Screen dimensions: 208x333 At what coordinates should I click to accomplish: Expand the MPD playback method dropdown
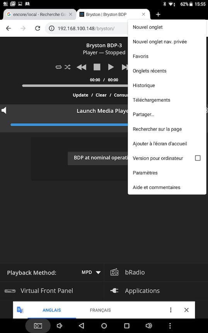pos(91,272)
